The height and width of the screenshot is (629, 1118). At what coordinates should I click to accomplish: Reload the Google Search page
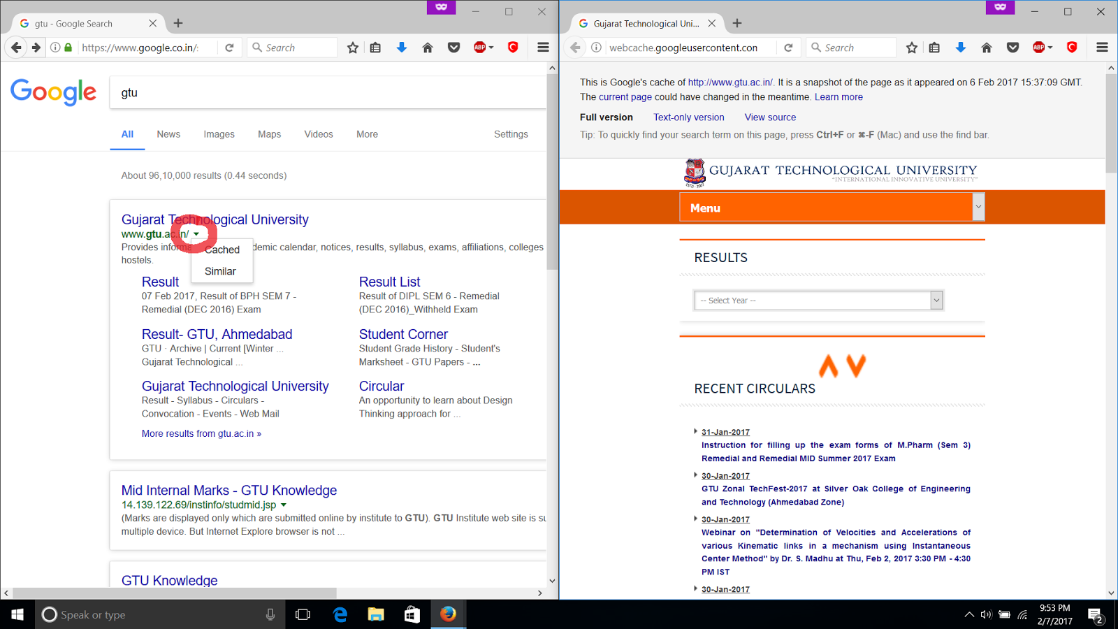(229, 48)
